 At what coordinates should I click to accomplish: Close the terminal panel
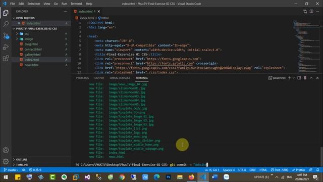pyautogui.click(x=317, y=78)
